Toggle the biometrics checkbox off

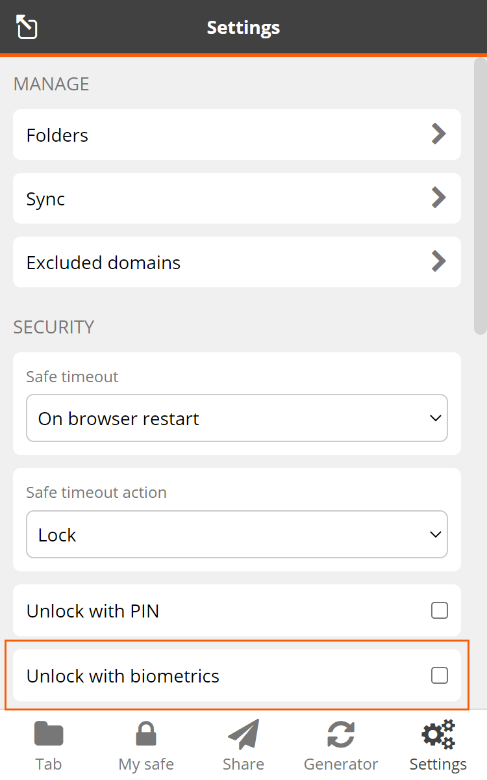tap(440, 675)
